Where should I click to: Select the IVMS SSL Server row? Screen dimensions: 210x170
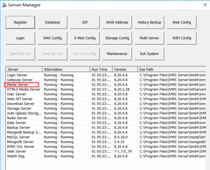click(x=106, y=147)
